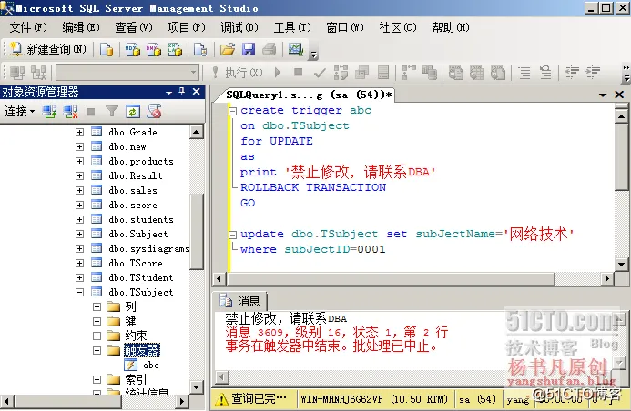Viewport: 631px width, 411px height.
Task: Click the MDX query icon
Action: (132, 49)
